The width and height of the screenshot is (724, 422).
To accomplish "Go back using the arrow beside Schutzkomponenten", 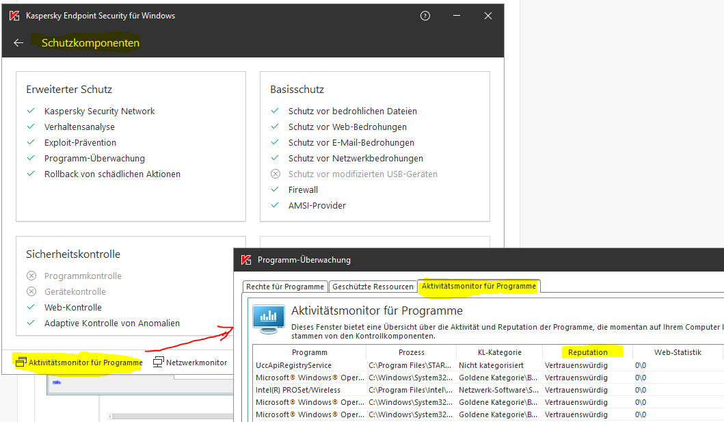I will pyautogui.click(x=18, y=43).
